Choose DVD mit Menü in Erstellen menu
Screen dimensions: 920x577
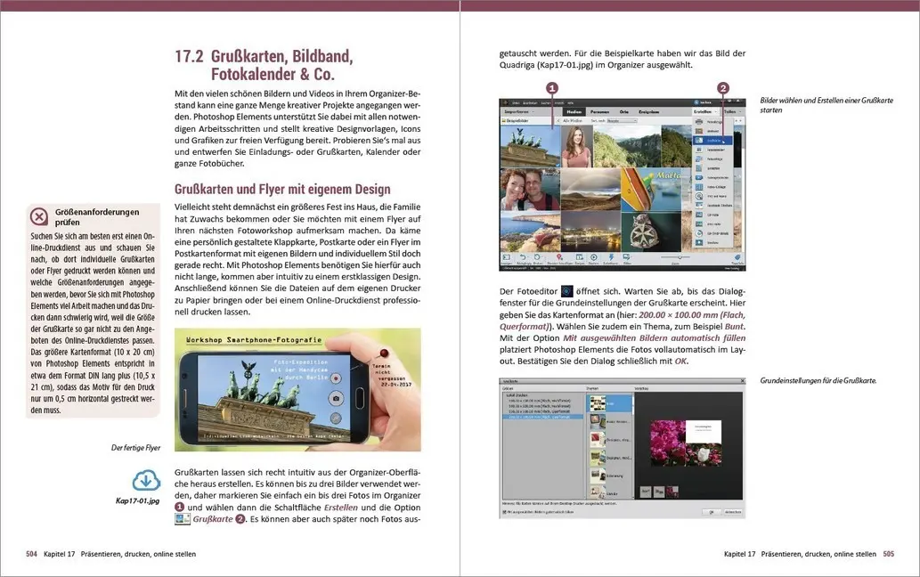(712, 197)
